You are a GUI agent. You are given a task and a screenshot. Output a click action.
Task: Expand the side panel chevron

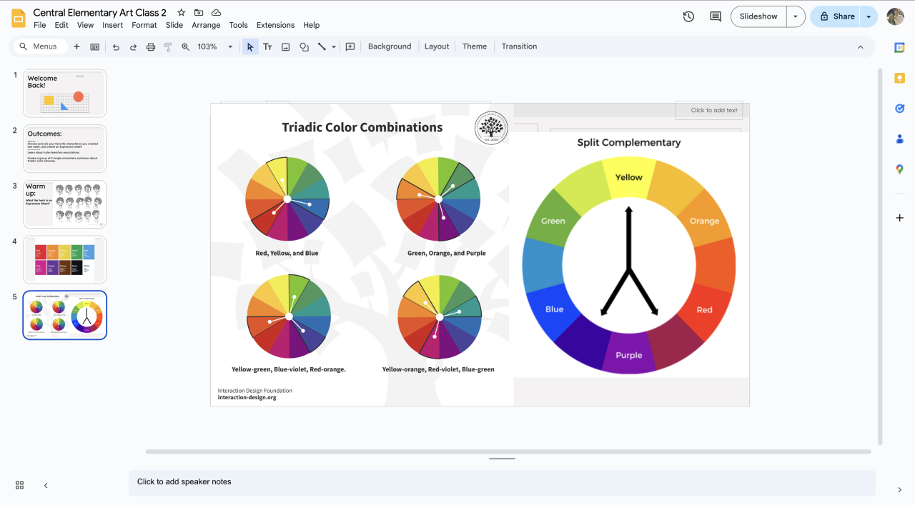point(899,489)
